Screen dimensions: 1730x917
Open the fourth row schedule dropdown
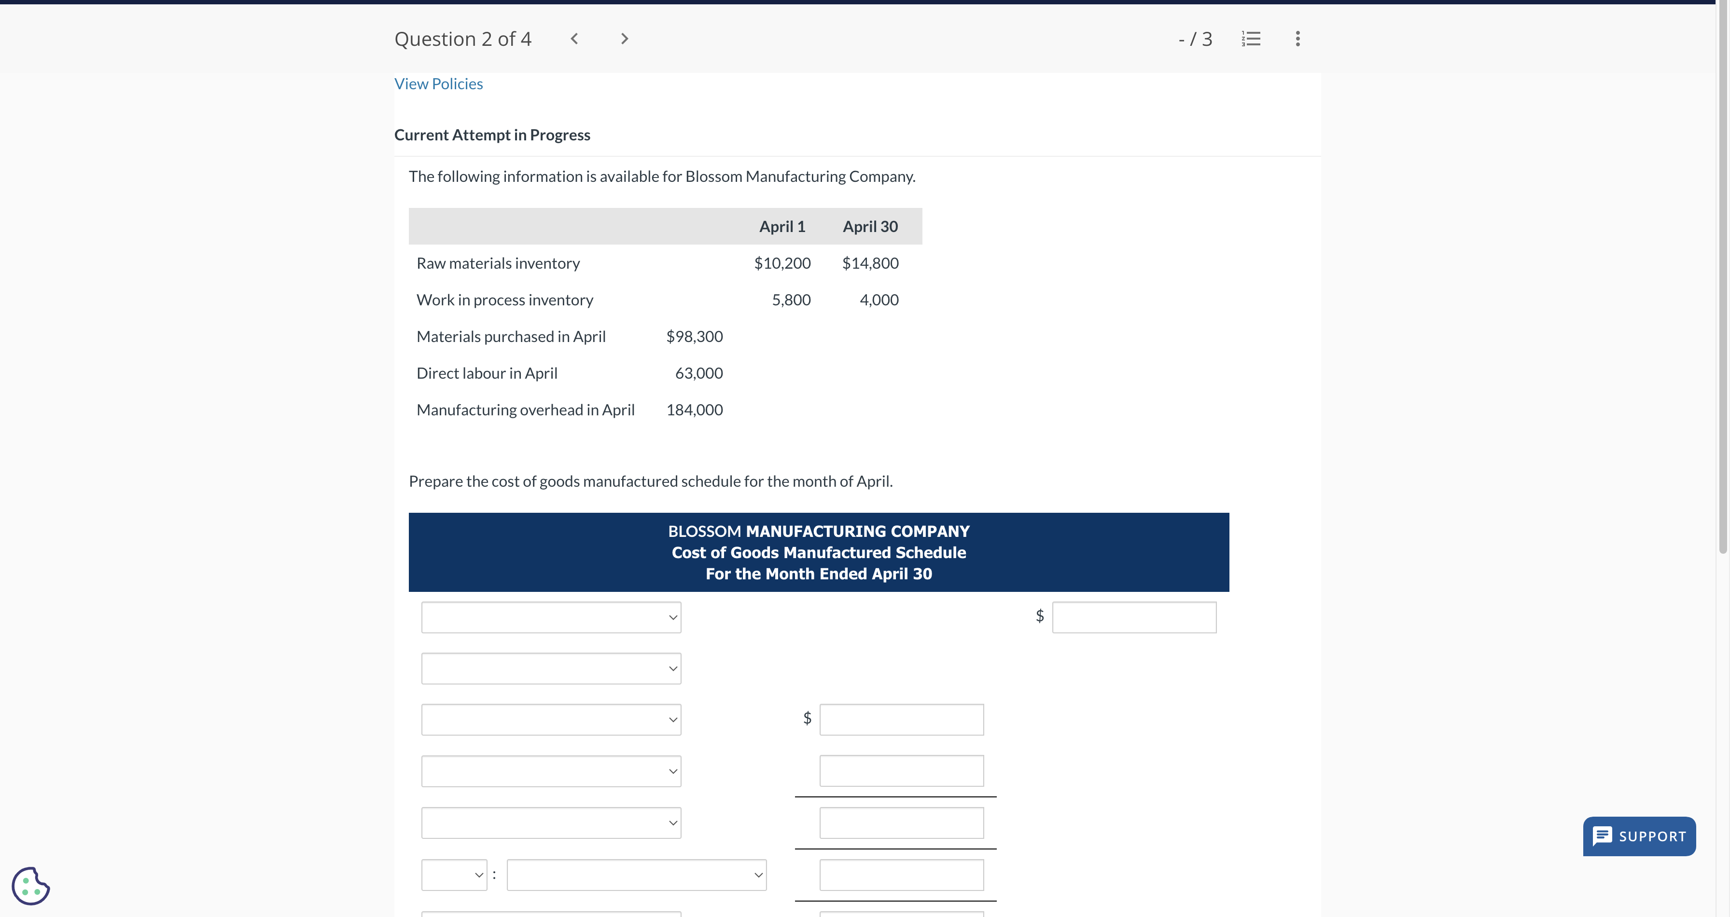click(x=551, y=771)
